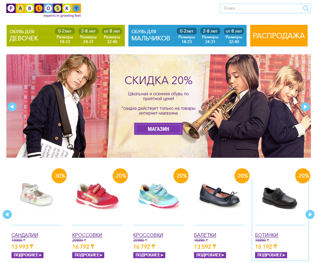Select girls' shoes 0-2 years sizes 18-23
Viewport: 317px width, 263px height.
click(65, 36)
